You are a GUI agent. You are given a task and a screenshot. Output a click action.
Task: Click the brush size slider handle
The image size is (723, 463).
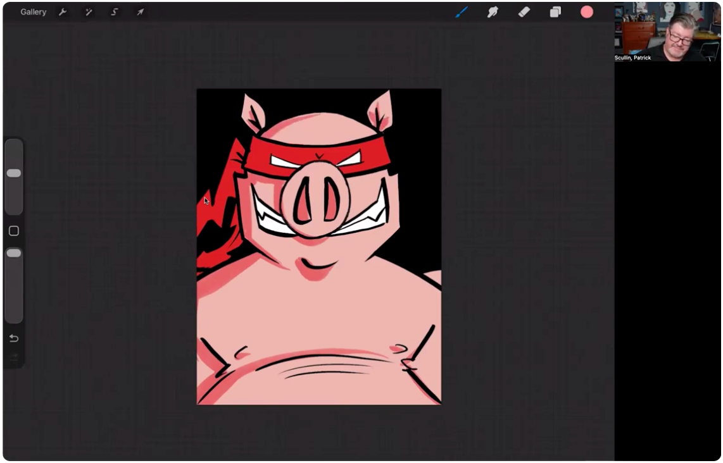(14, 173)
